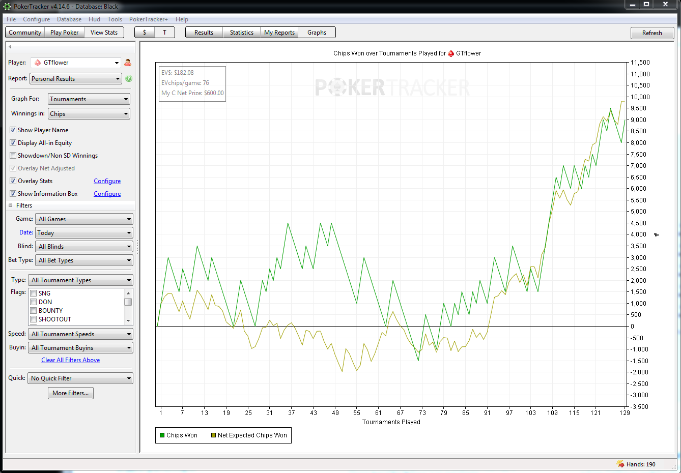Click the Clear All Filters Above link

pos(71,360)
